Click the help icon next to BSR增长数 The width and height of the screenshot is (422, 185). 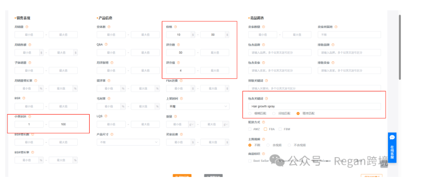click(33, 135)
